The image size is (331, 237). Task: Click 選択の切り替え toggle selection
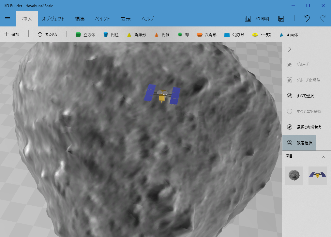(x=304, y=127)
